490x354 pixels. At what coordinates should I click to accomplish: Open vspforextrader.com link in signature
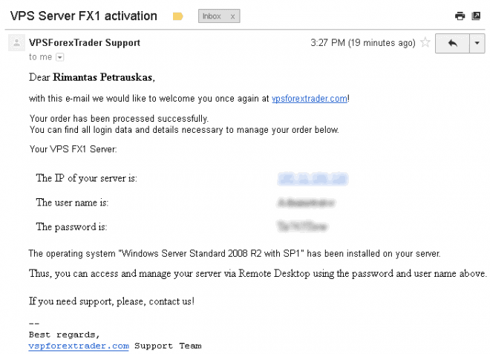click(79, 346)
